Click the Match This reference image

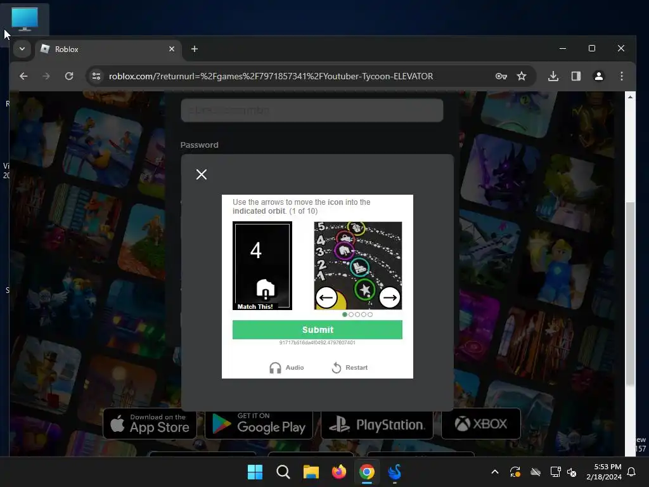click(262, 266)
